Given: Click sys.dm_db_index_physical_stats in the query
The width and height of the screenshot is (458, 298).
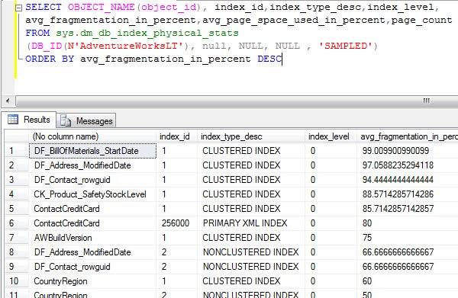Looking at the screenshot, I should pos(147,33).
